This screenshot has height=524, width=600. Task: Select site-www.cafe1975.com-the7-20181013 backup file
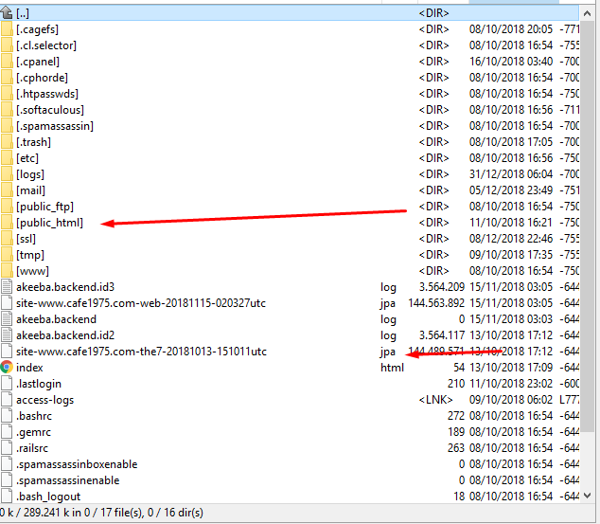(141, 352)
